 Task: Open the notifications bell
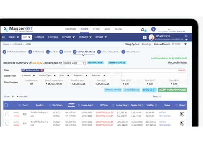click(143, 30)
